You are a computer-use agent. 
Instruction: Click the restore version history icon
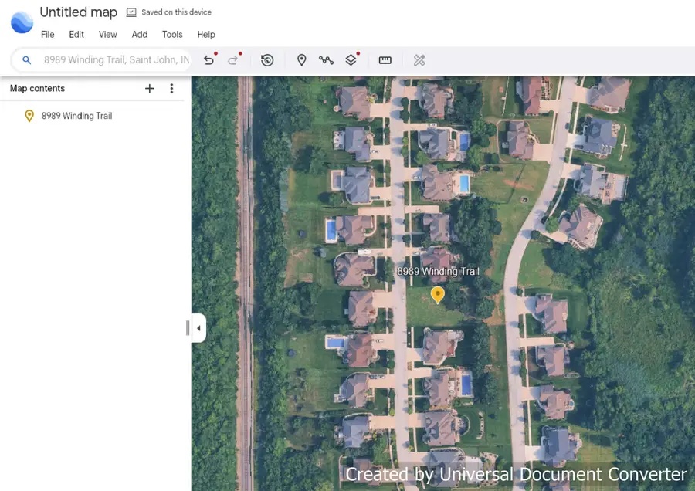pos(267,59)
